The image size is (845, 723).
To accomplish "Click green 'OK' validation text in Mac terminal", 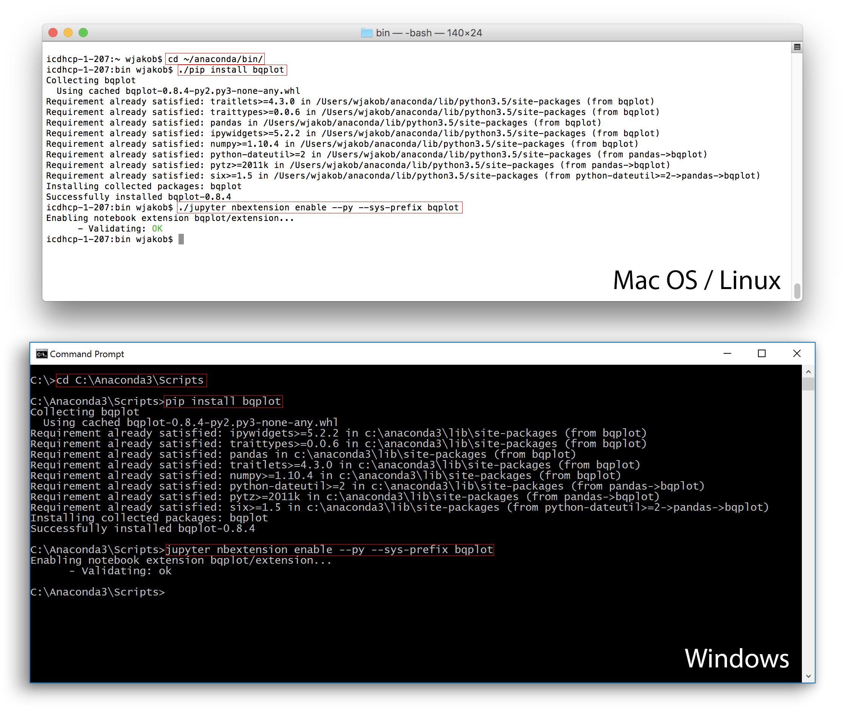I will [x=157, y=229].
